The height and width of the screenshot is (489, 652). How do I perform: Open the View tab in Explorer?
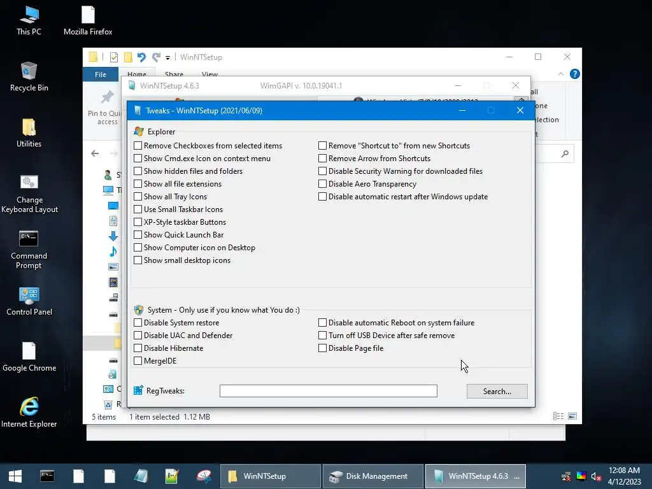click(x=209, y=74)
